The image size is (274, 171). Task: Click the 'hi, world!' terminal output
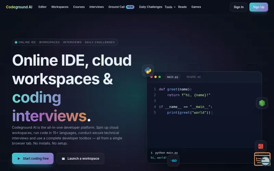coord(159,158)
